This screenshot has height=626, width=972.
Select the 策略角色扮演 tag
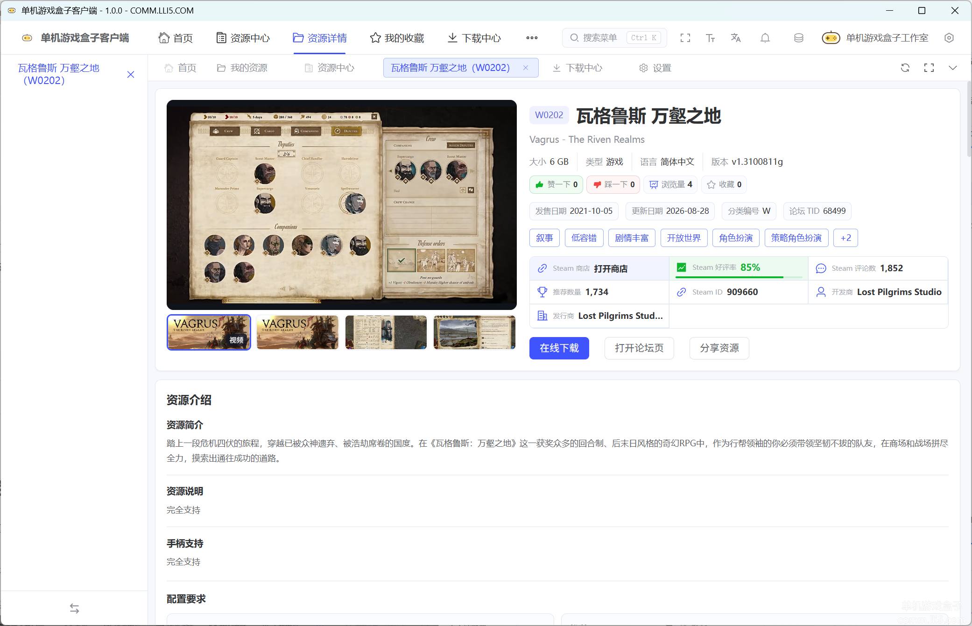coord(796,238)
